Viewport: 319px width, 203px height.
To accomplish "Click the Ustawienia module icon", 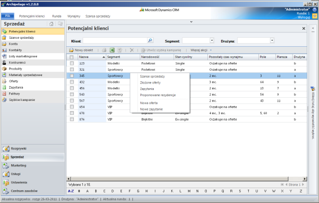I will point(6,182).
